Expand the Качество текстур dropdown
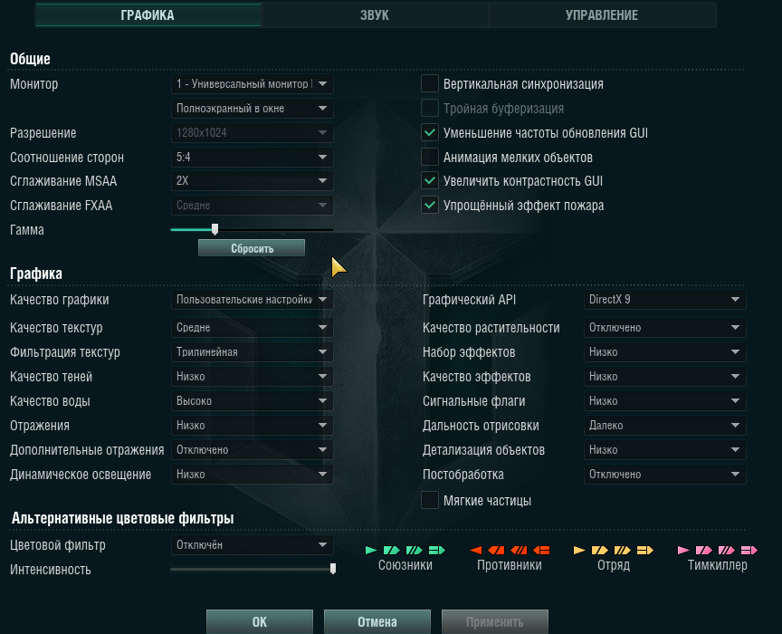 [x=252, y=328]
